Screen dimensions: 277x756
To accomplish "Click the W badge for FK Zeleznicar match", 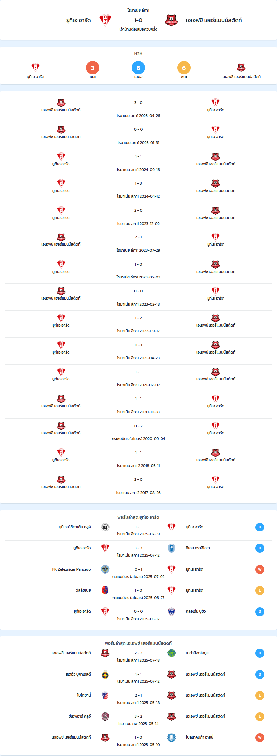I will (x=260, y=569).
